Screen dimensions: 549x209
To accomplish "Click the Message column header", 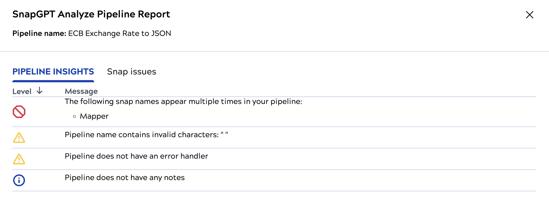I will coord(81,91).
